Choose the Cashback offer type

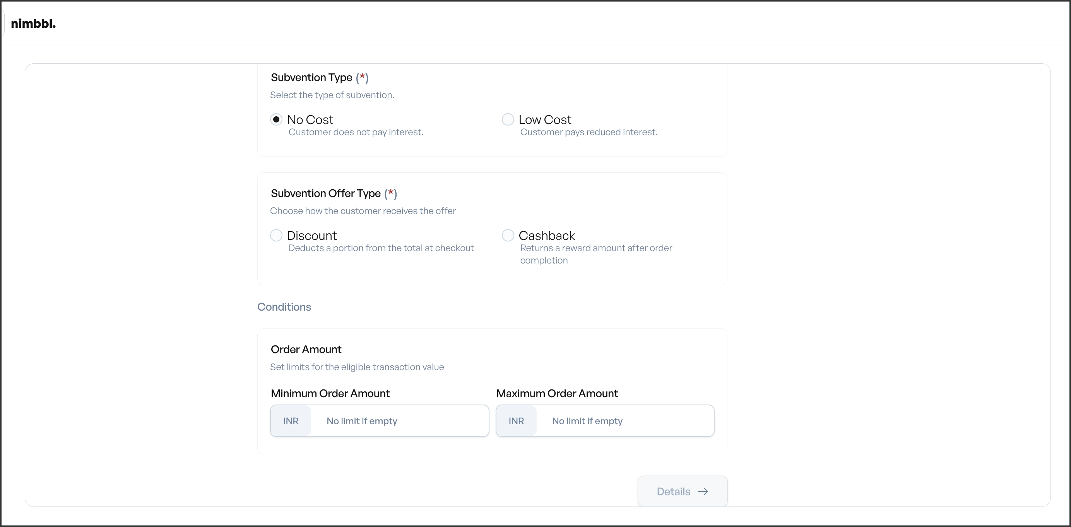[508, 235]
